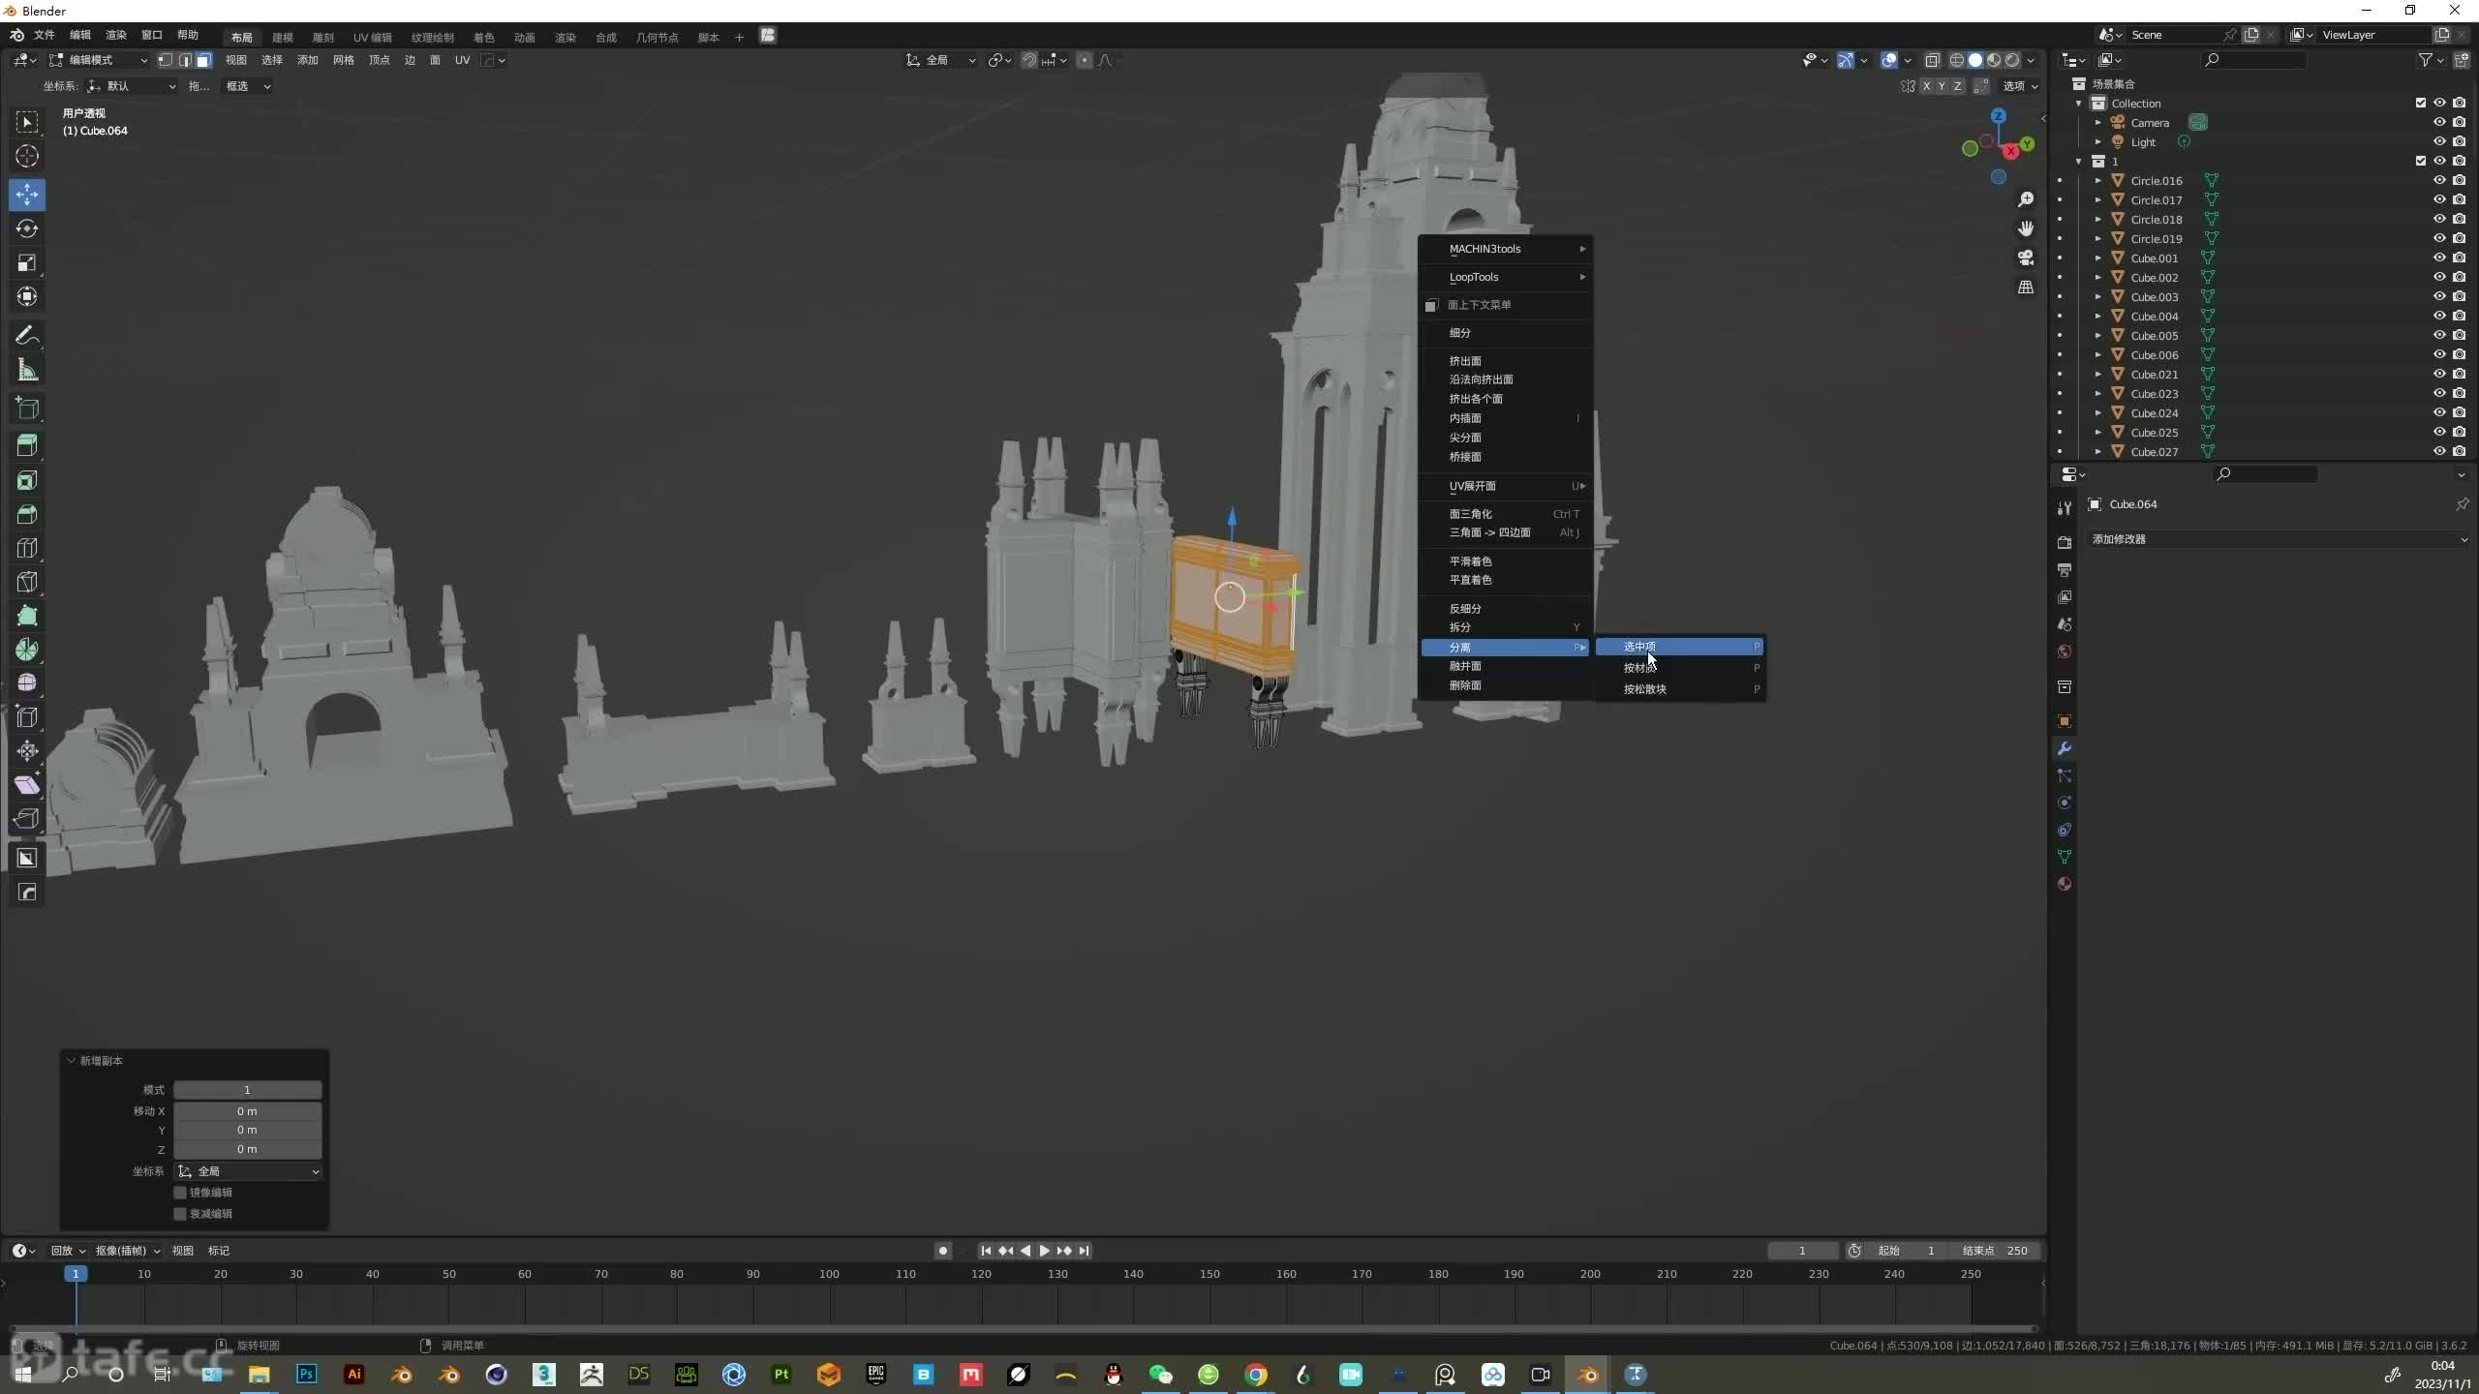This screenshot has width=2479, height=1394.
Task: Open Material properties tab icon
Action: [2065, 884]
